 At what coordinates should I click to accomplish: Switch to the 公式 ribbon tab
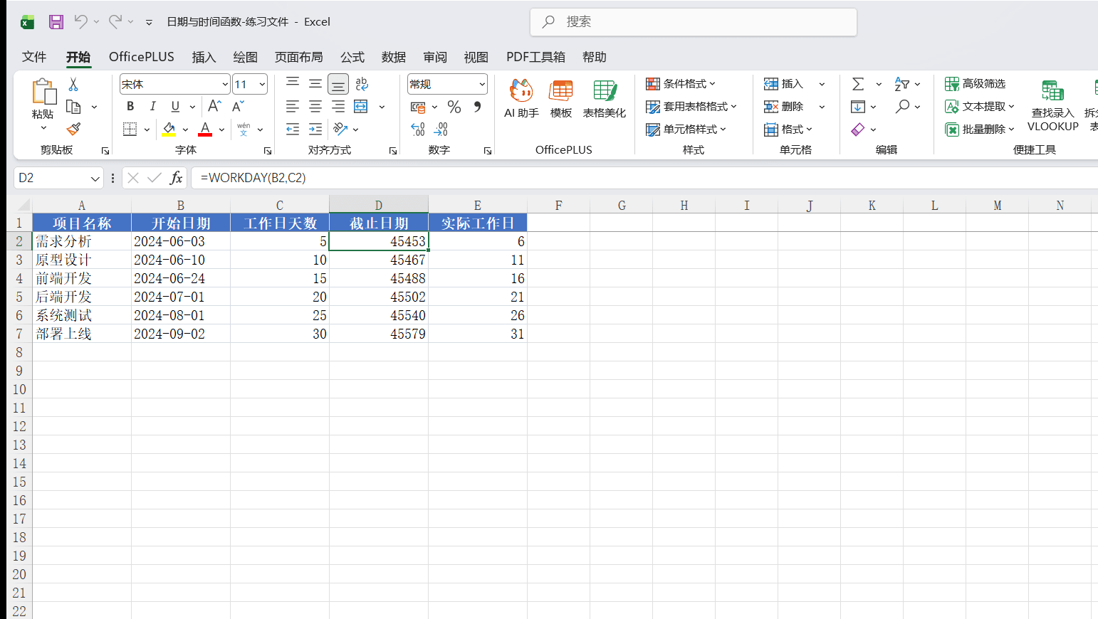(352, 57)
